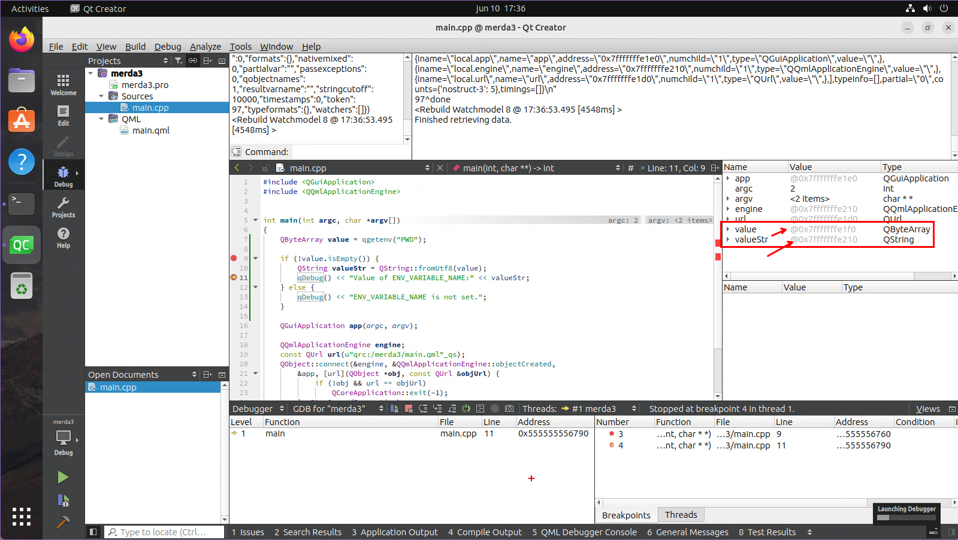The width and height of the screenshot is (958, 540).
Task: Open Firefox from the Ubuntu dock
Action: click(x=22, y=40)
